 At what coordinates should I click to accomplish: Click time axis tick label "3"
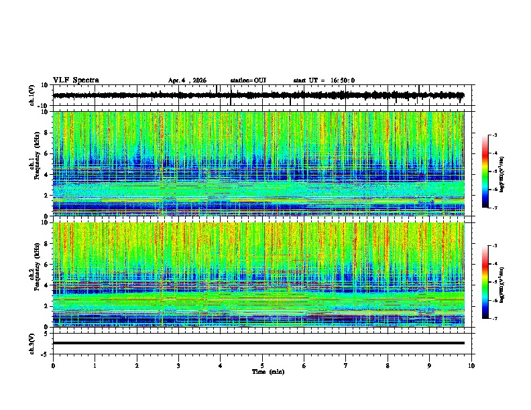(178, 365)
